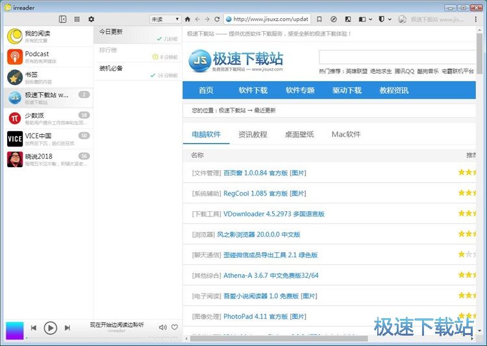Favorite the track with heart icon

pyautogui.click(x=175, y=327)
